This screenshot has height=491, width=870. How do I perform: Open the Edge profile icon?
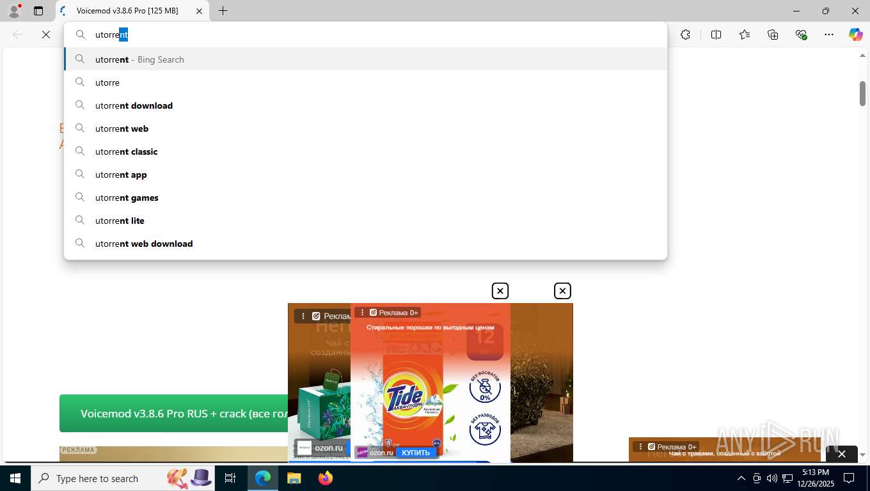pos(13,10)
